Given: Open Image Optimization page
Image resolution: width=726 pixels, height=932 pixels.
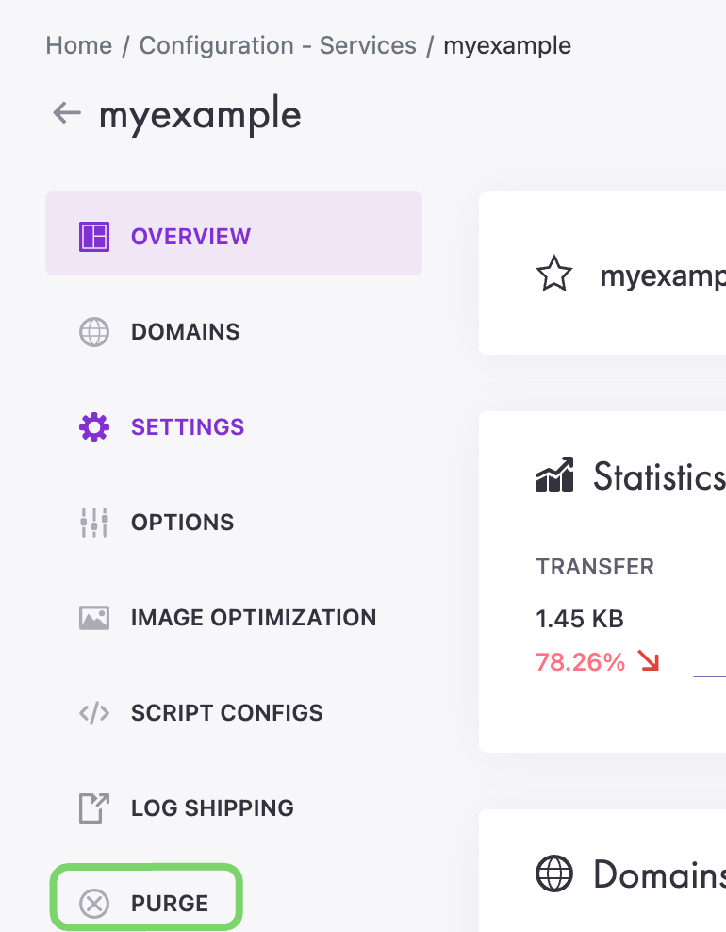Looking at the screenshot, I should coord(254,618).
